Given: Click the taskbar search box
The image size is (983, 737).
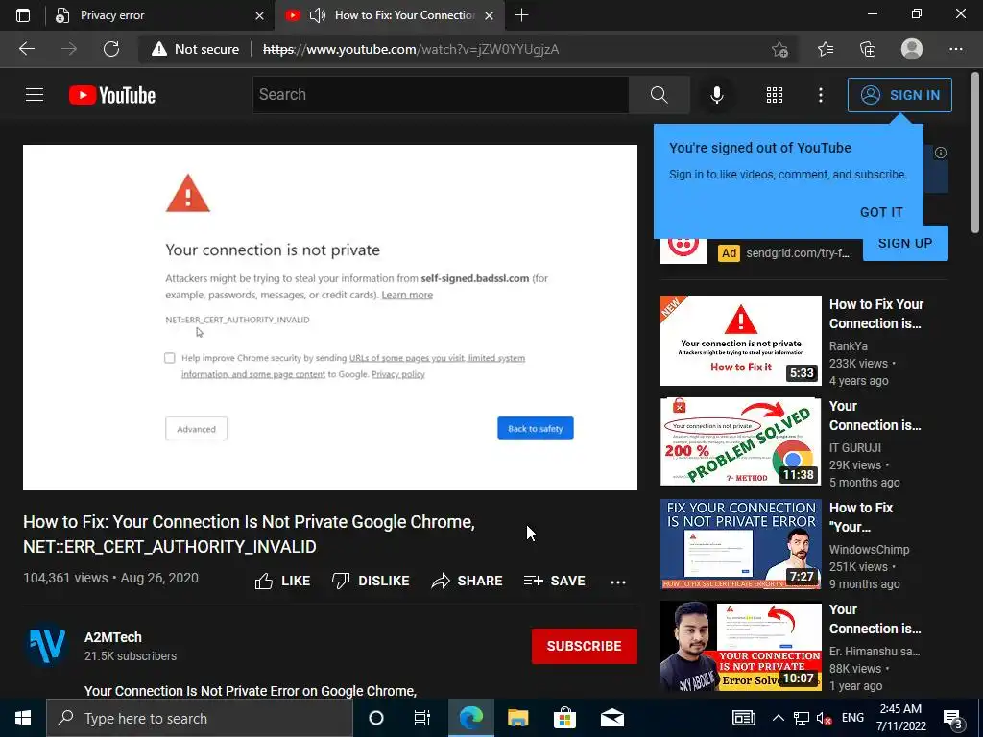Looking at the screenshot, I should tap(200, 718).
